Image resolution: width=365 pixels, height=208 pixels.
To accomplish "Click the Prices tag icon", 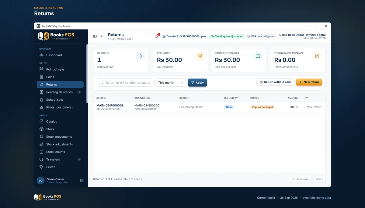I will pyautogui.click(x=42, y=167).
